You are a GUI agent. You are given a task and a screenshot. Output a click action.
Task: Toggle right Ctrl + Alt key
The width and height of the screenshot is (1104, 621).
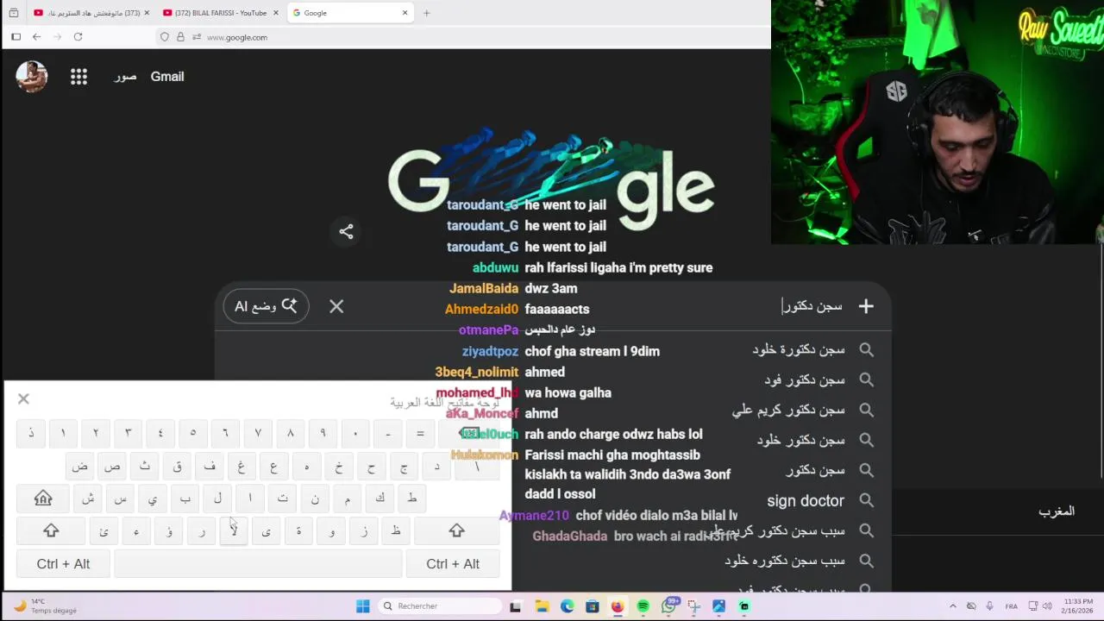(453, 564)
